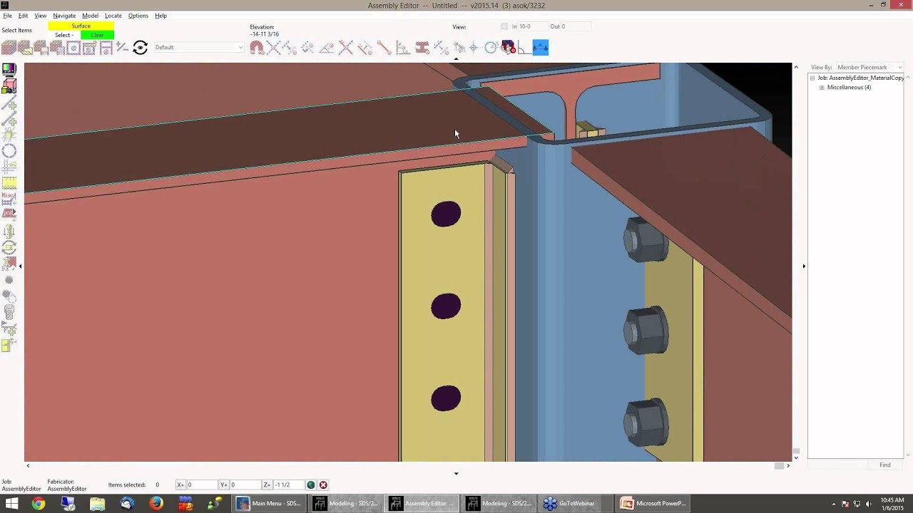This screenshot has width=913, height=513.
Task: Open the View By Member Piecemark dropdown
Action: (869, 68)
